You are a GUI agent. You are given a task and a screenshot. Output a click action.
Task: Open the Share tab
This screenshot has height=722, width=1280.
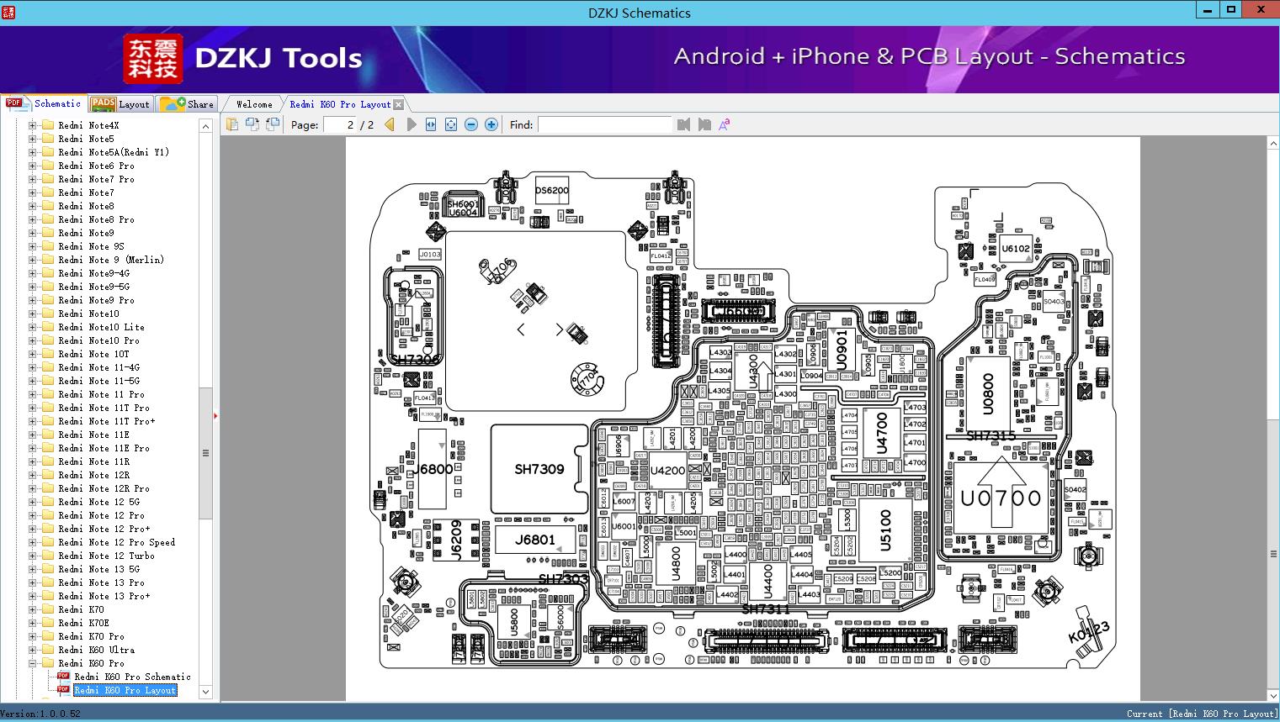point(187,104)
